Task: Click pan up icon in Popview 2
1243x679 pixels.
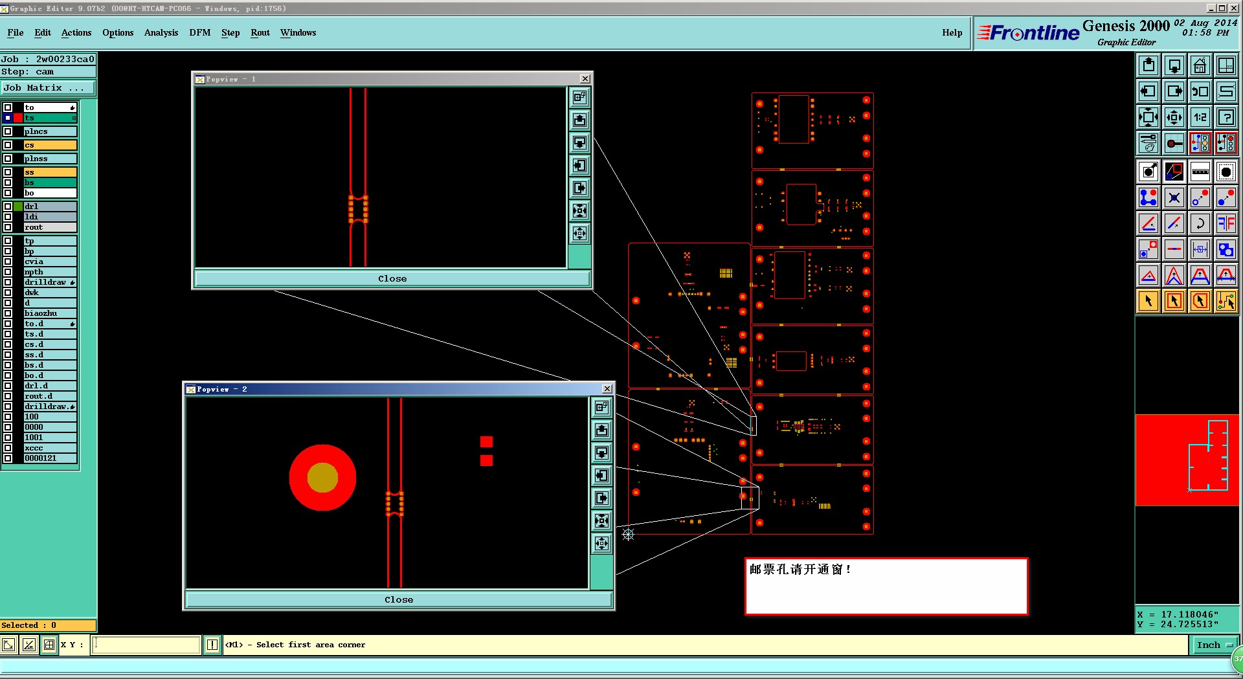Action: point(602,430)
